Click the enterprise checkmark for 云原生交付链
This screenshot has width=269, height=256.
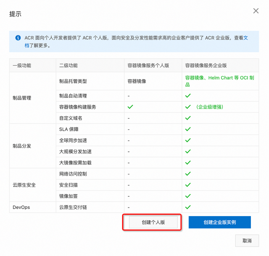coord(188,207)
